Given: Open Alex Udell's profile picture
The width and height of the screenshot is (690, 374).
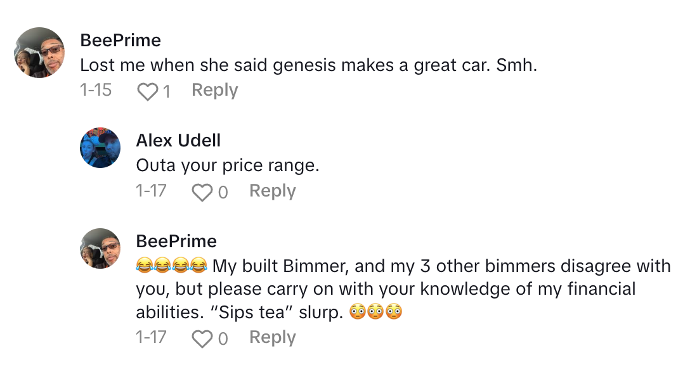Looking at the screenshot, I should pyautogui.click(x=100, y=148).
